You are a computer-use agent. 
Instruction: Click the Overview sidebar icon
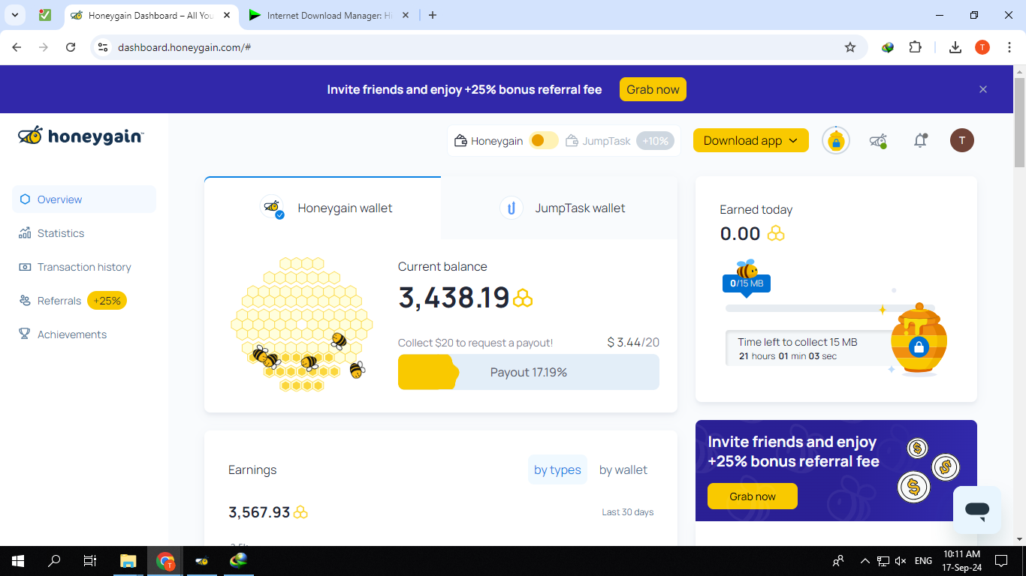pos(25,199)
